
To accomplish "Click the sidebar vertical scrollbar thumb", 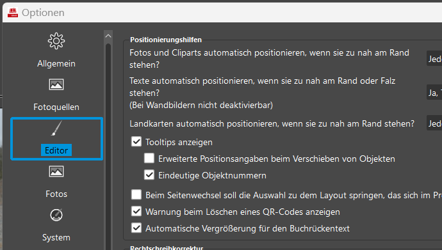I will pos(108,146).
